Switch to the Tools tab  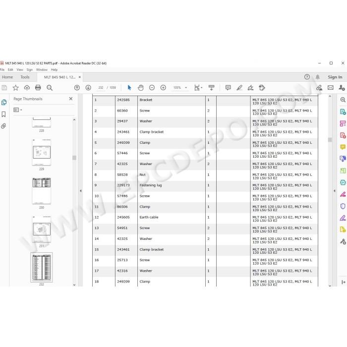(x=25, y=77)
